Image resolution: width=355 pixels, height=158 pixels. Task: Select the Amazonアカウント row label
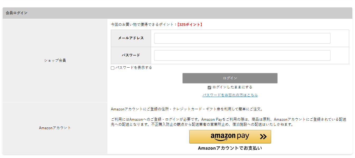[x=55, y=128]
